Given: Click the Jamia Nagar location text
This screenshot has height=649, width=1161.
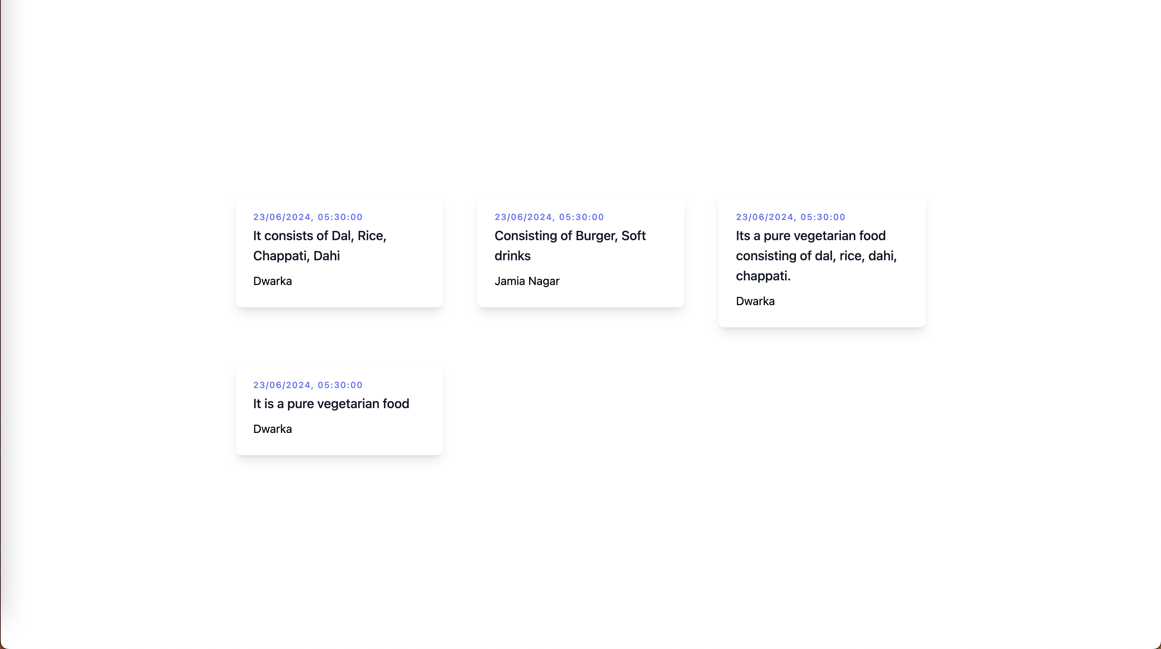Looking at the screenshot, I should pos(526,281).
